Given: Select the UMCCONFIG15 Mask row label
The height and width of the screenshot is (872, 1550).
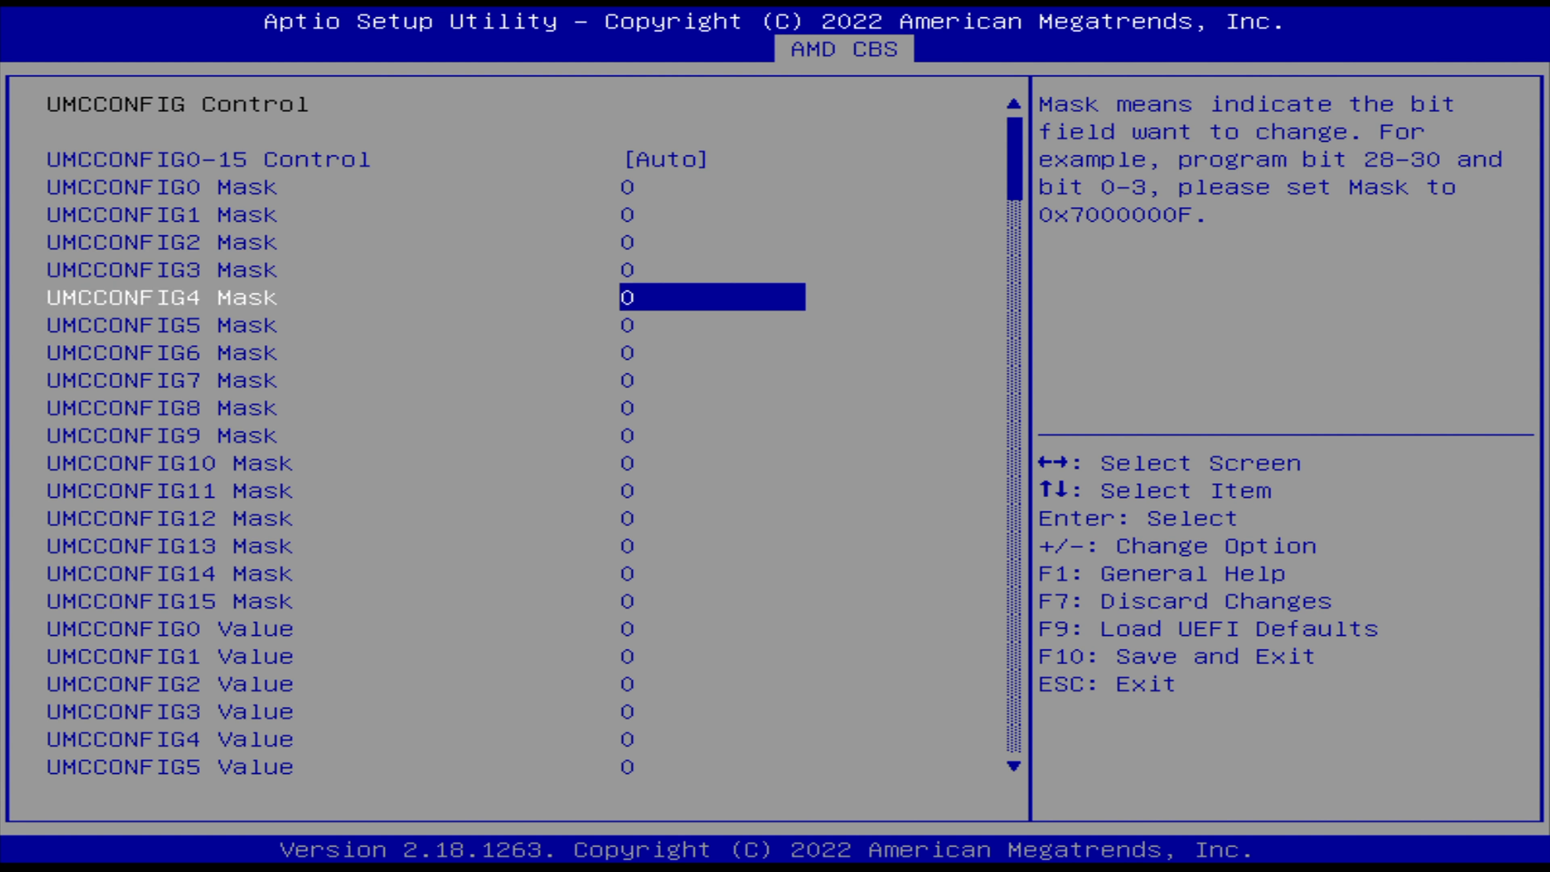Looking at the screenshot, I should tap(170, 602).
